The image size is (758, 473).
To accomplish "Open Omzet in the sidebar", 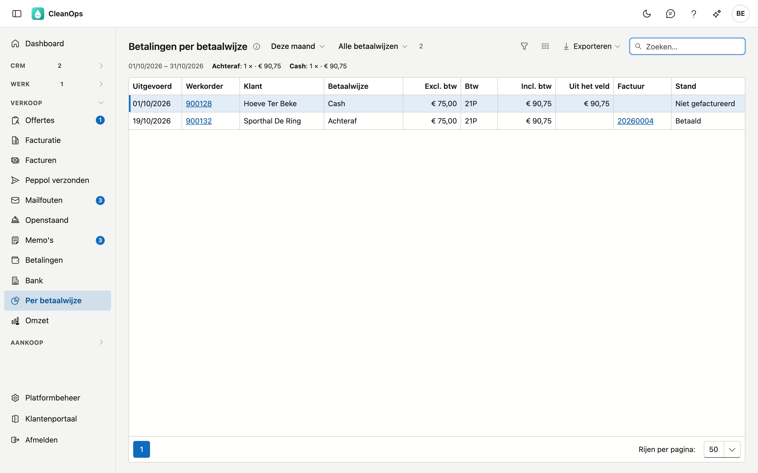I will 57,321.
